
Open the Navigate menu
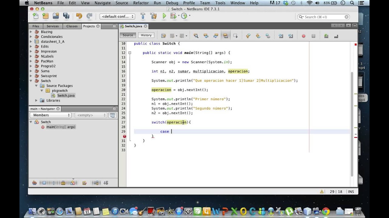[x=103, y=3]
